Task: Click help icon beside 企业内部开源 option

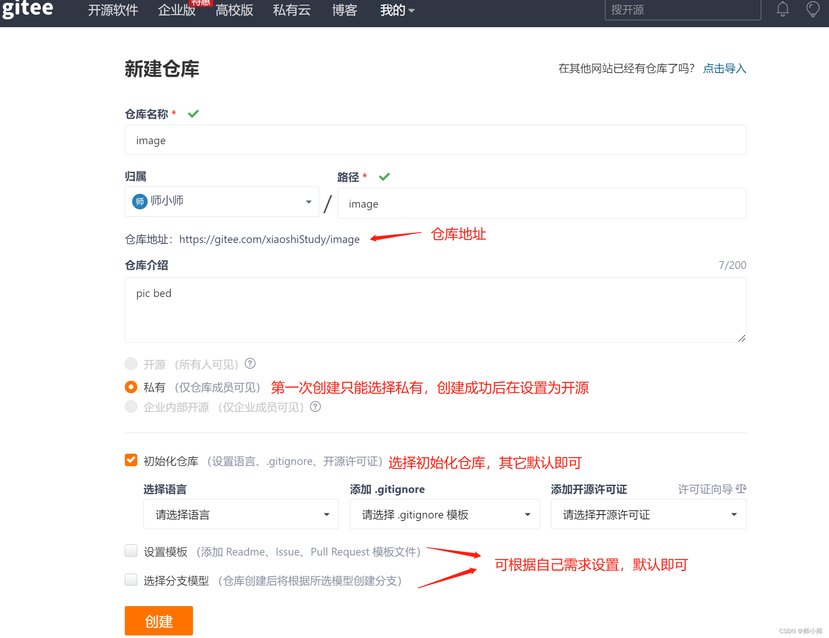Action: coord(316,407)
